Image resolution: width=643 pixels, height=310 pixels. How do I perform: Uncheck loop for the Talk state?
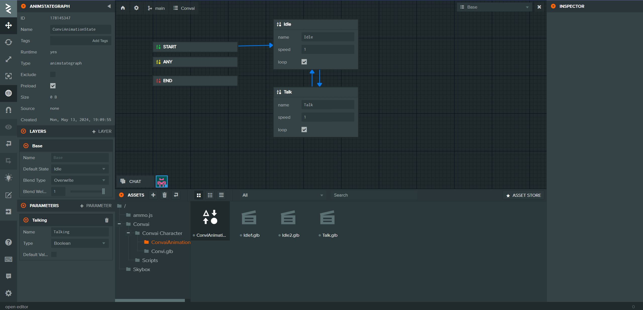pyautogui.click(x=304, y=130)
